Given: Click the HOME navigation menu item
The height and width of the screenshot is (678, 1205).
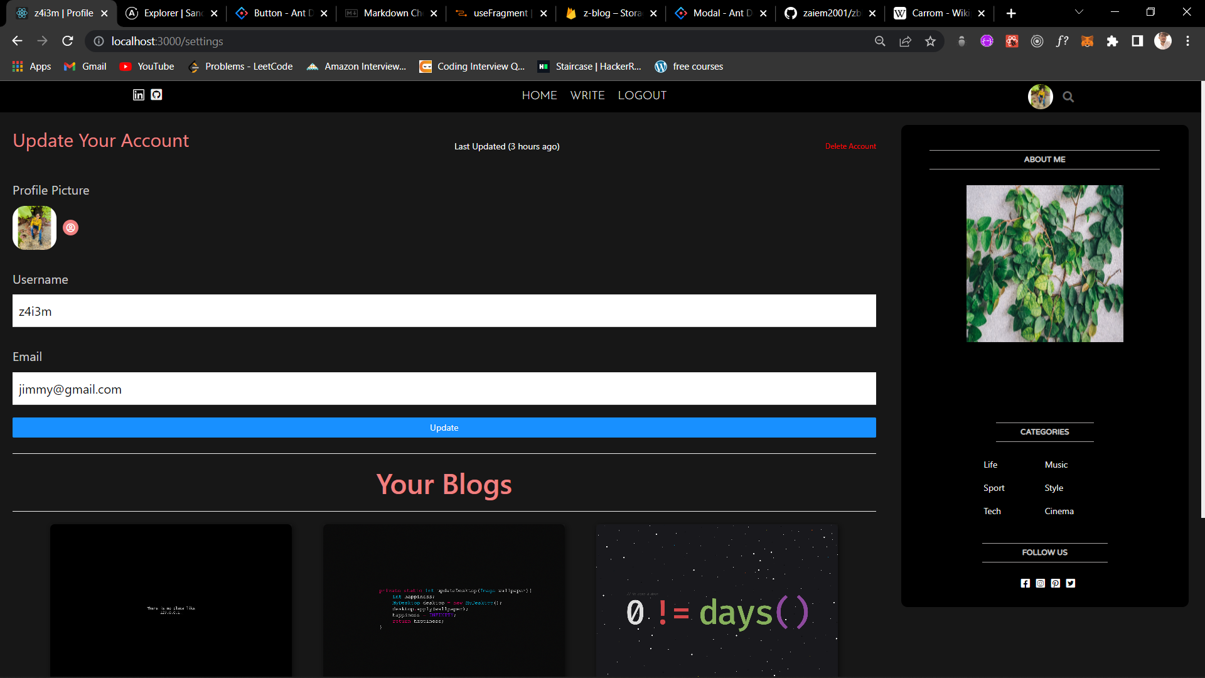Looking at the screenshot, I should pyautogui.click(x=538, y=95).
